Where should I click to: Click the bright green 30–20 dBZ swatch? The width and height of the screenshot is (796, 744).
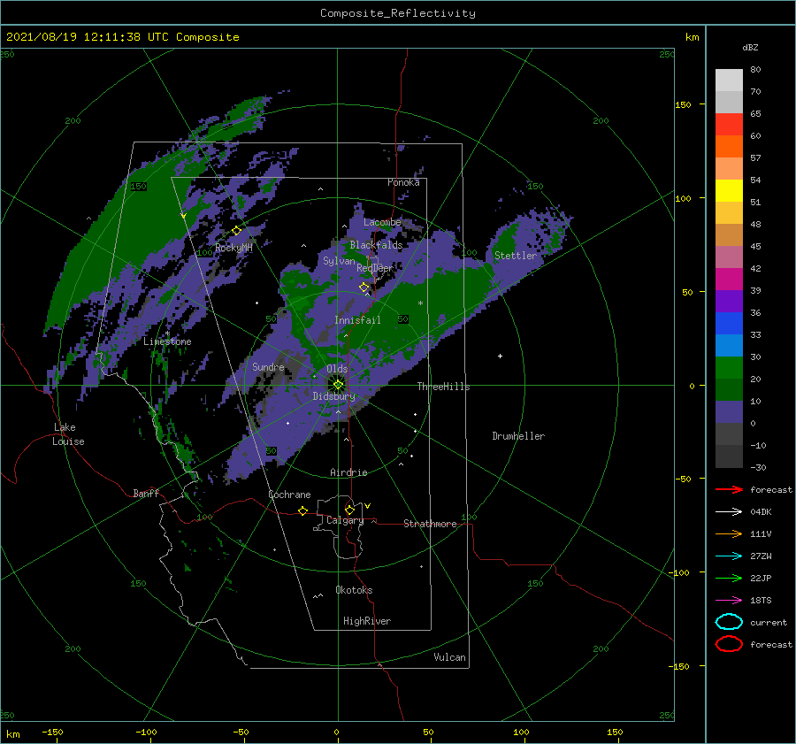point(729,368)
